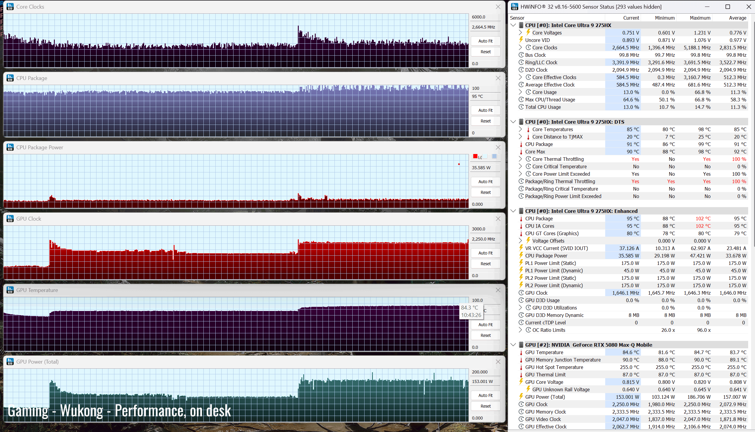This screenshot has width=755, height=432.
Task: Click the 3000.0 maximum field in GPU Clock graph
Action: [x=485, y=229]
